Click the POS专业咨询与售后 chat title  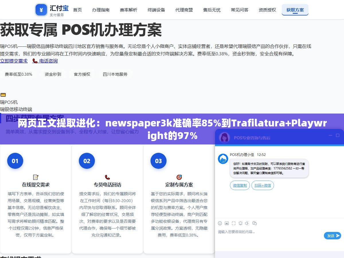[x=252, y=138]
